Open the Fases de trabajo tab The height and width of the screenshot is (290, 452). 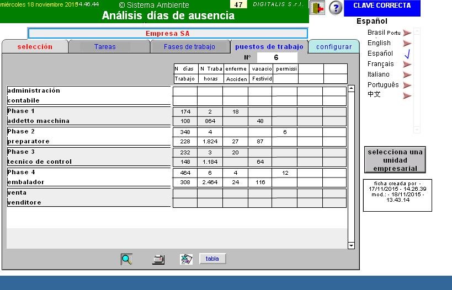189,47
